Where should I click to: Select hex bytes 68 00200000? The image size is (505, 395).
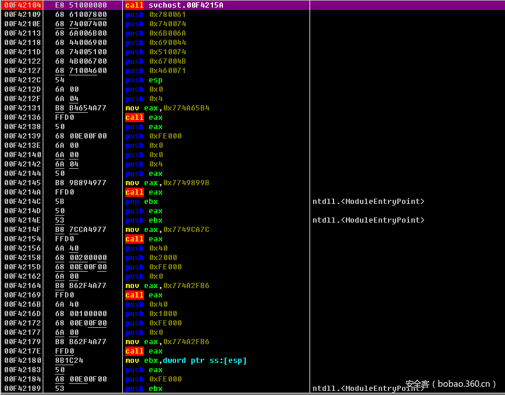pos(81,257)
